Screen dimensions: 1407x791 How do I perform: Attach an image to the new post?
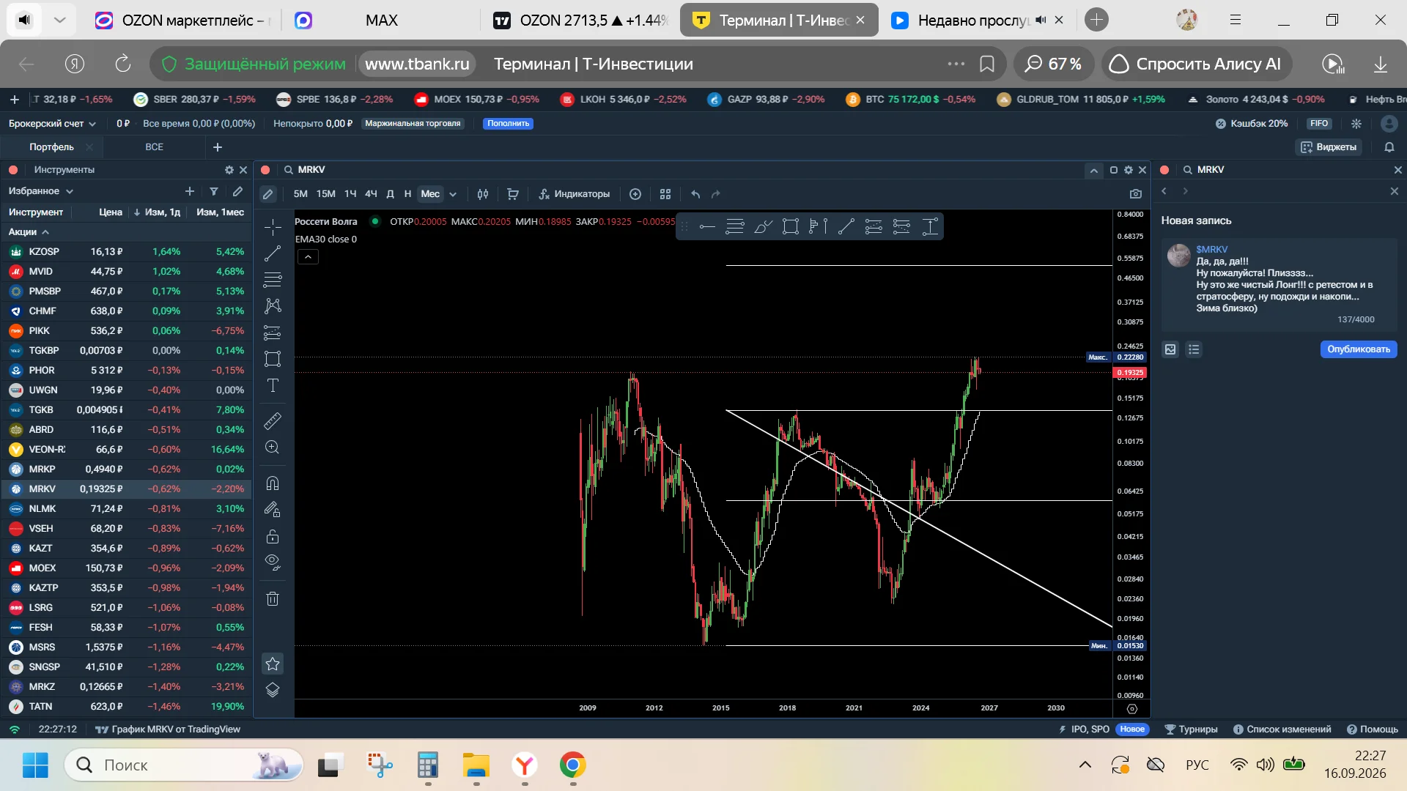click(1170, 349)
